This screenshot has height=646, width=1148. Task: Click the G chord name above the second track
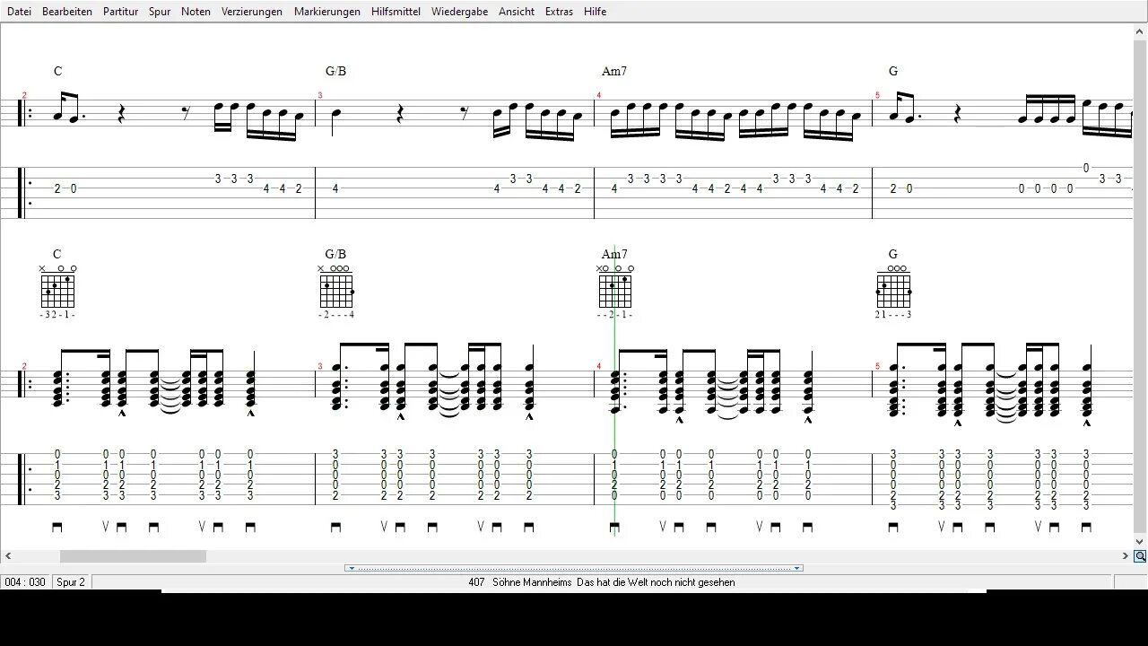click(892, 254)
